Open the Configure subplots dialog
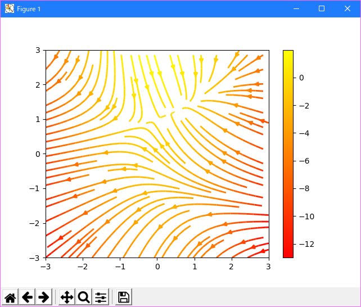This screenshot has width=361, height=307. (101, 297)
